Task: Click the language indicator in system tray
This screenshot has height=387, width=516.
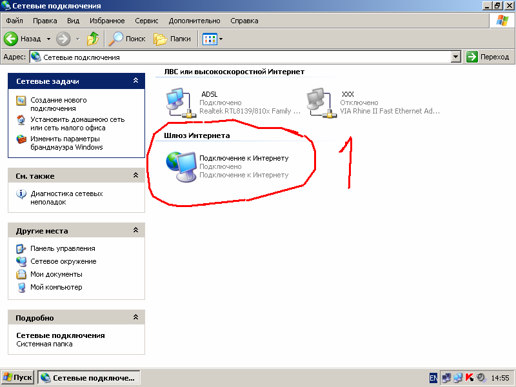Action: tap(434, 378)
